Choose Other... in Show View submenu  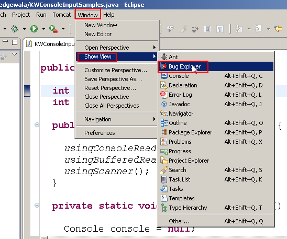(x=216, y=221)
